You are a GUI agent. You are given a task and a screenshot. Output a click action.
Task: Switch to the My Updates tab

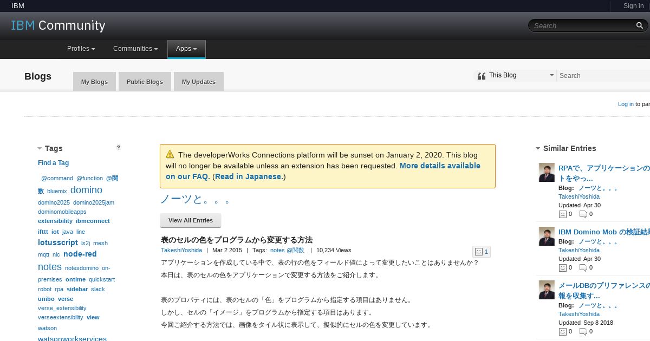tap(199, 82)
